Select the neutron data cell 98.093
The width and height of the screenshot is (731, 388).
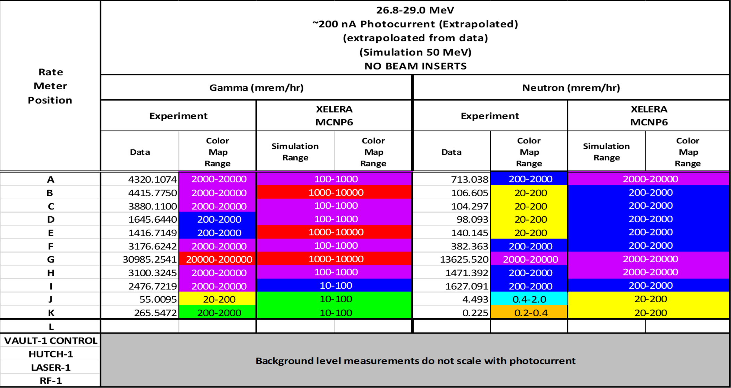452,219
